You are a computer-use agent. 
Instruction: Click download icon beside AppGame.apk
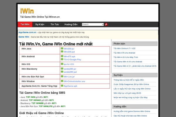[x=62, y=86]
